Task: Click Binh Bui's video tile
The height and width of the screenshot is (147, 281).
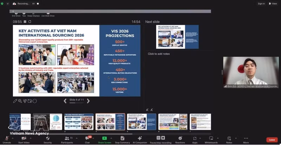Action: 251,72
